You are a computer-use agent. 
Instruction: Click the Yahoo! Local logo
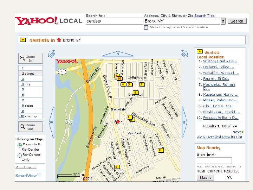[49, 21]
